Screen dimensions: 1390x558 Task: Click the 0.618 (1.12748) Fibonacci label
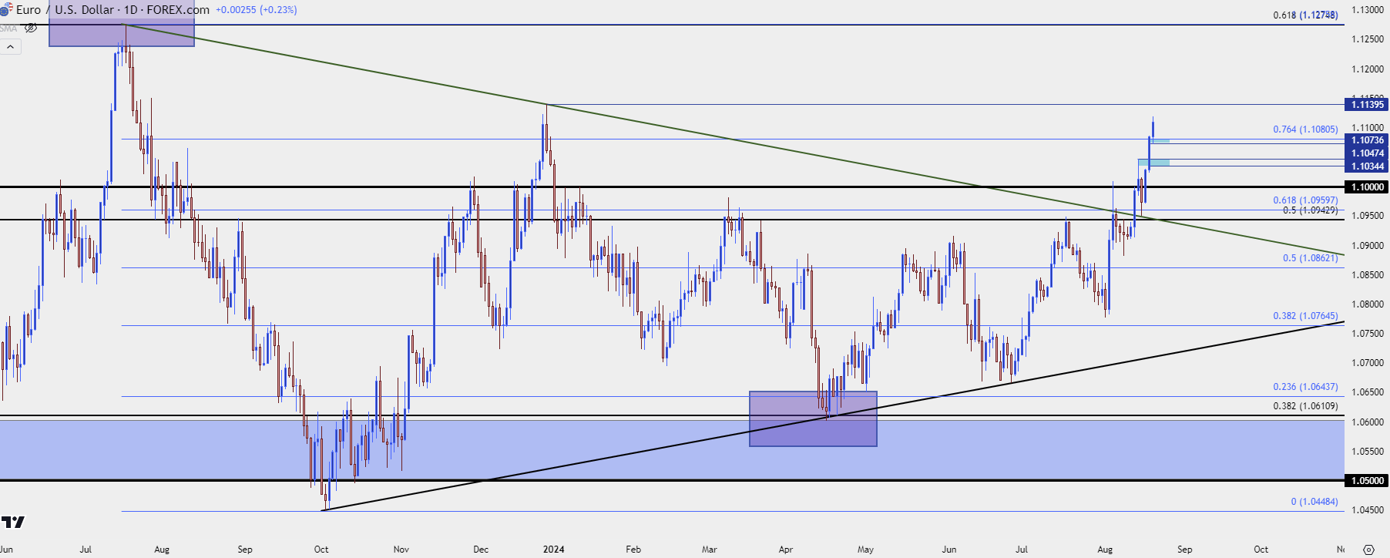point(1305,15)
